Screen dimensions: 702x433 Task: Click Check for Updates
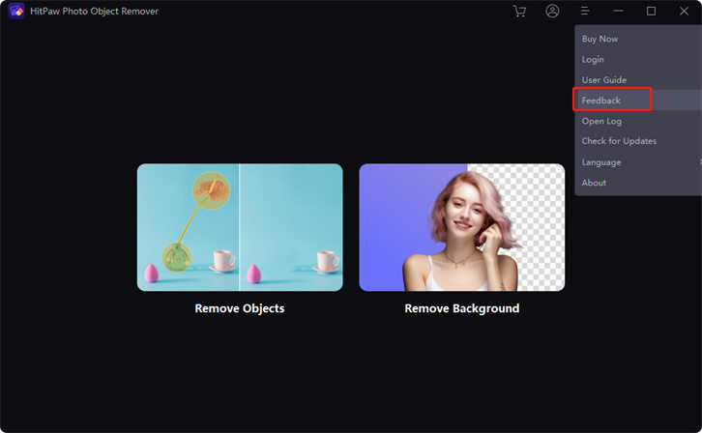click(619, 141)
